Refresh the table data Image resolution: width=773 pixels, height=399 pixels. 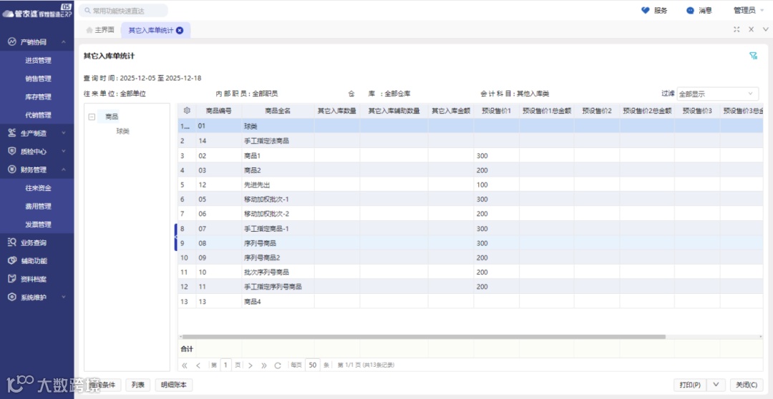278,365
